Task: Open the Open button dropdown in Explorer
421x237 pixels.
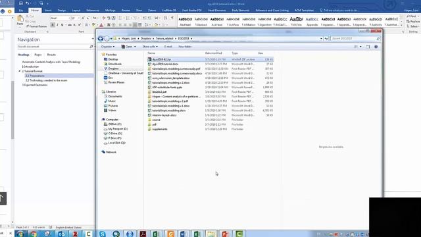Action: (135, 47)
